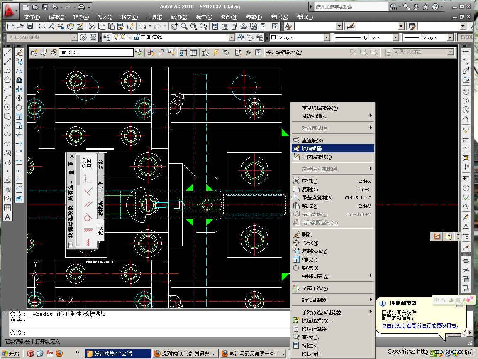
Task: Open the 标注(N) menu
Action: point(204,17)
